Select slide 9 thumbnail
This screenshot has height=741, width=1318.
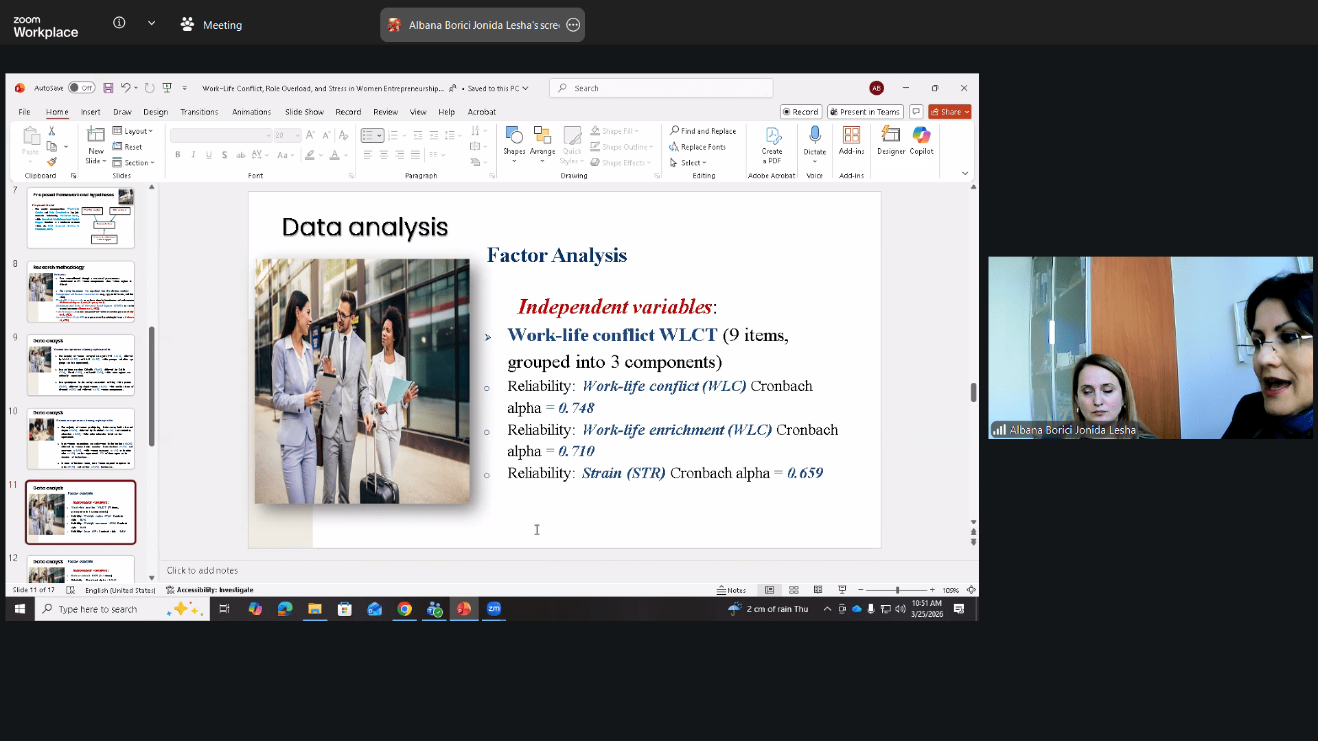pos(80,365)
